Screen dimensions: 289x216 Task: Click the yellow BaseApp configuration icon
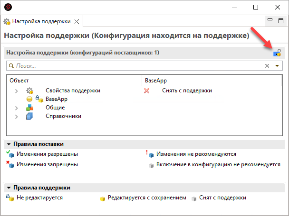[29, 99]
